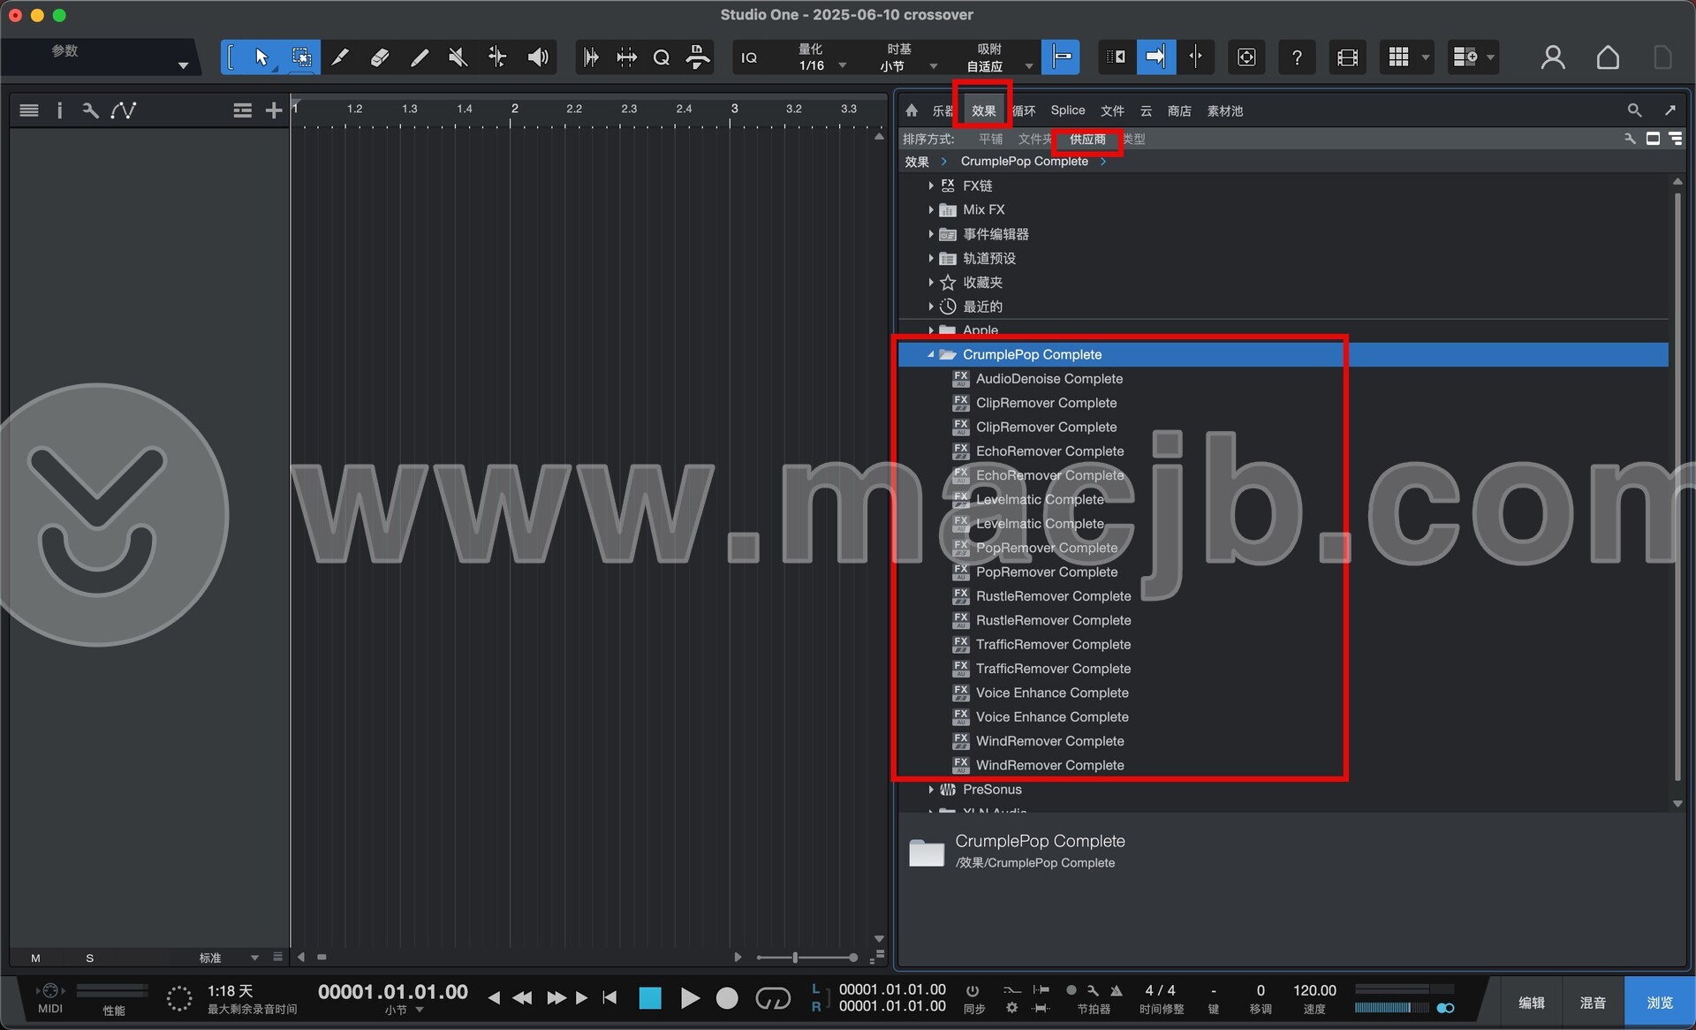
Task: Open the video player film icon
Action: pyautogui.click(x=1347, y=57)
